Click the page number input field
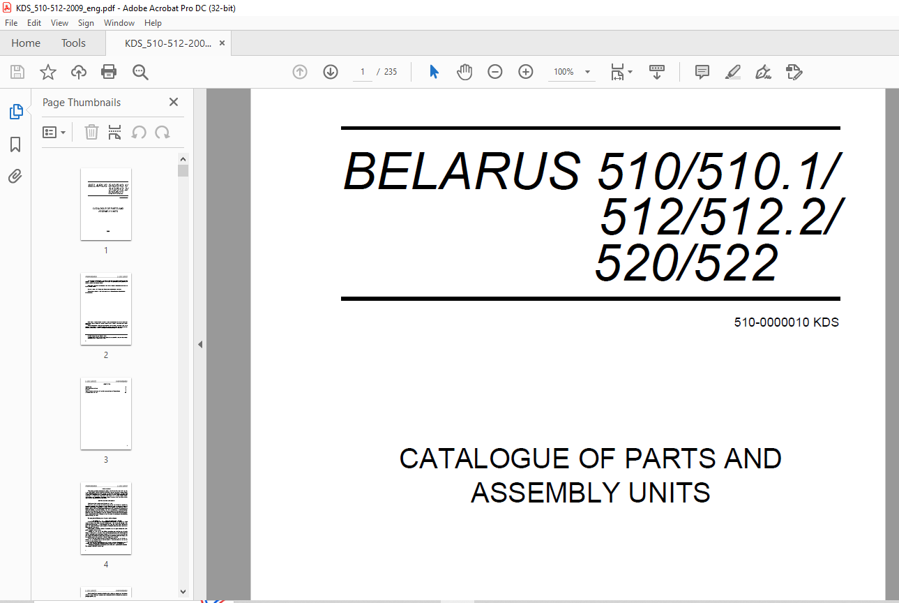The height and width of the screenshot is (603, 899). click(363, 72)
